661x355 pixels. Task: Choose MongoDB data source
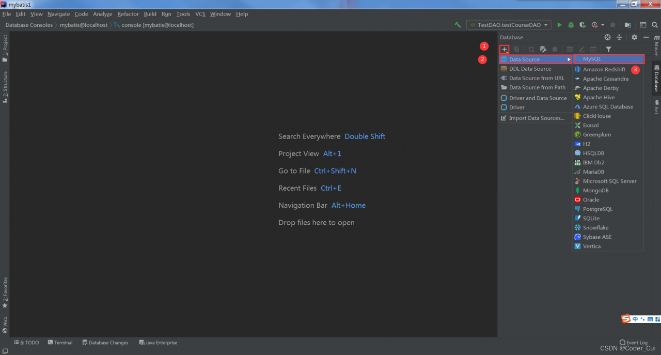coord(608,190)
